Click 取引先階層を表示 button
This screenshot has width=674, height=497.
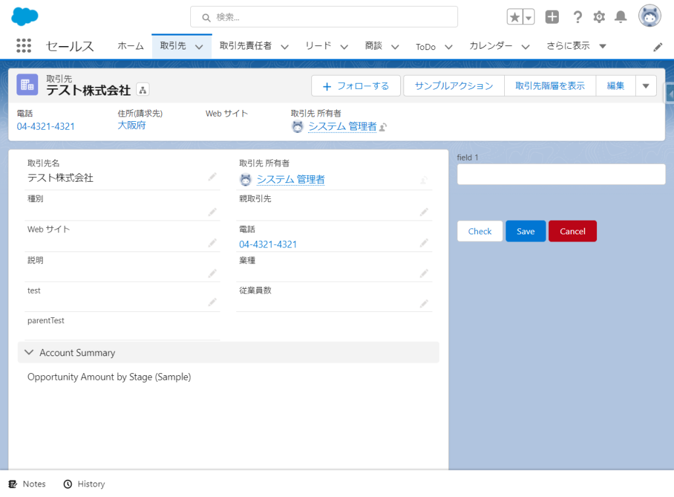click(x=550, y=86)
